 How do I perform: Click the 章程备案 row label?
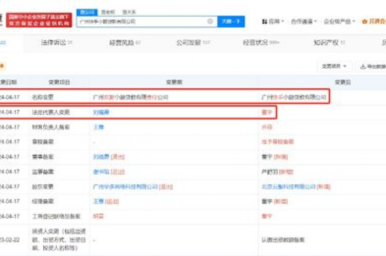[x=43, y=142]
